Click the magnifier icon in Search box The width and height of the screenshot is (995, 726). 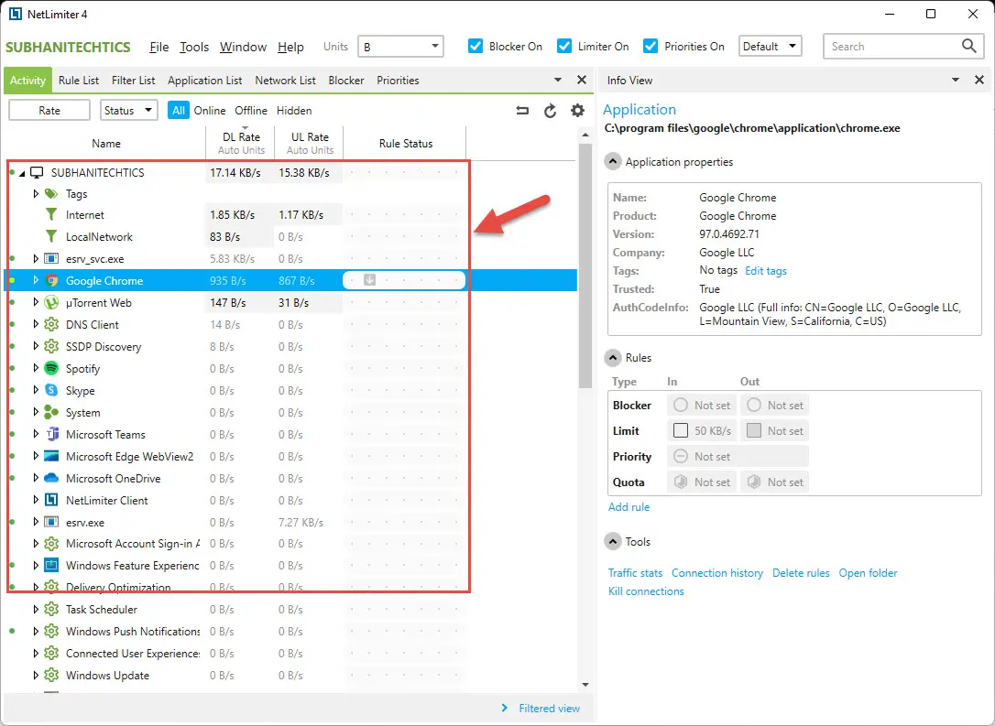pyautogui.click(x=968, y=46)
